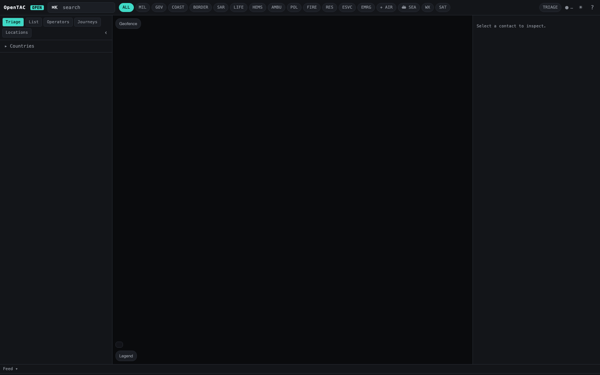Toggle the AMBU filter chip
This screenshot has width=600, height=375.
[276, 7]
